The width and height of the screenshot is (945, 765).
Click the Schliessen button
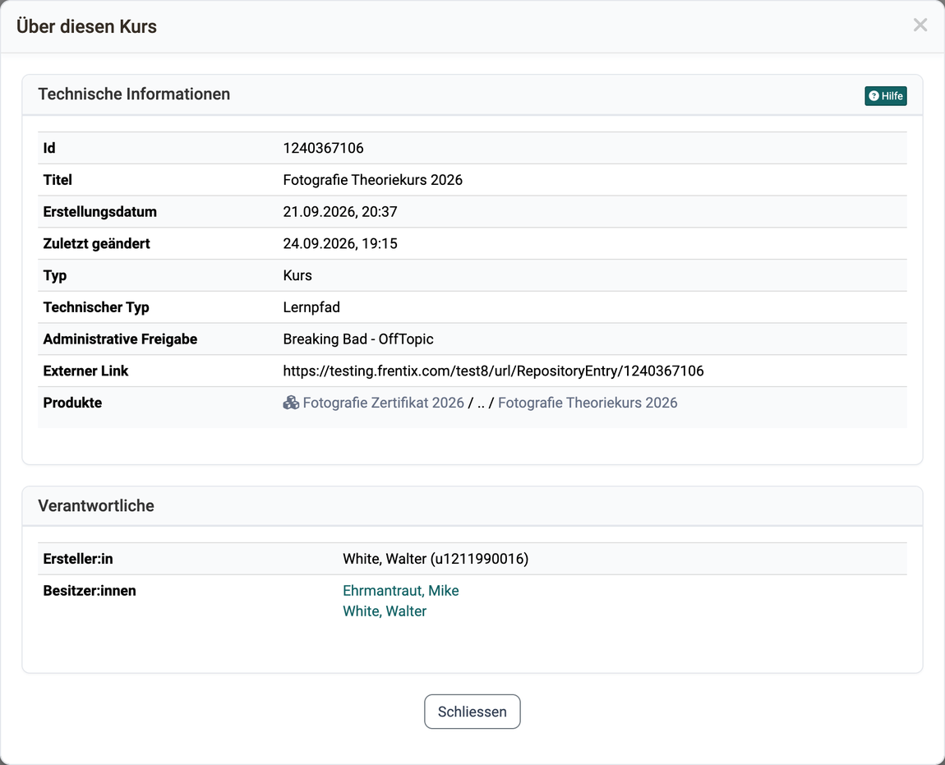(x=472, y=712)
